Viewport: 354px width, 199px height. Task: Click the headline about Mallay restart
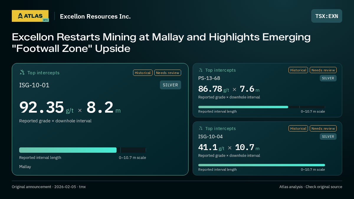coord(161,43)
